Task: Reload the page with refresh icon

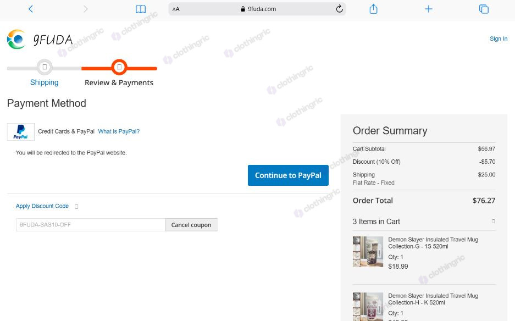Action: [339, 9]
